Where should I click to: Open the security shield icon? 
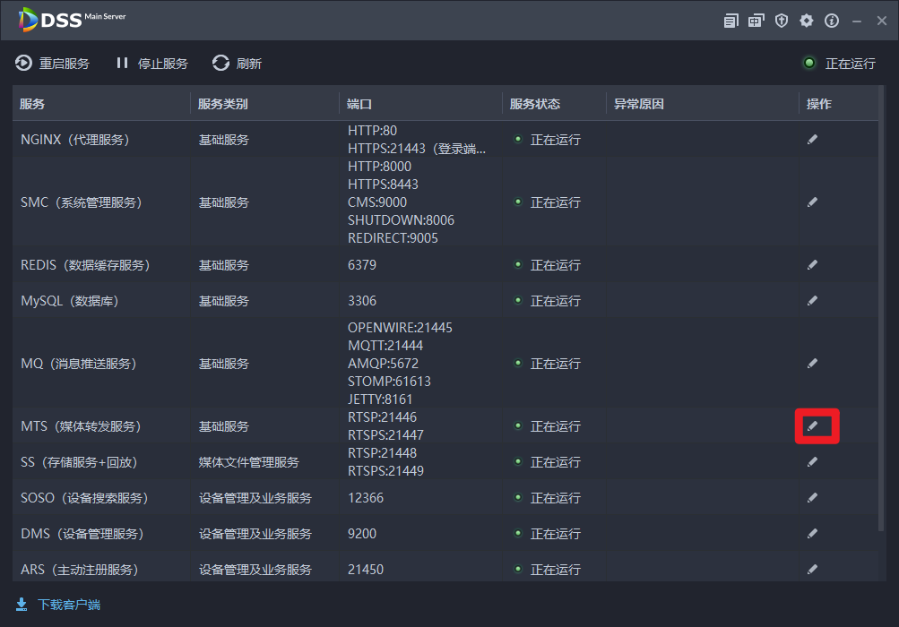pyautogui.click(x=782, y=21)
